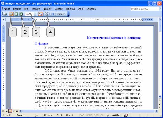Click the ВДЛ extend selection indicator
163x118 pixels.
[x=96, y=115]
